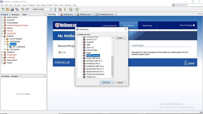Image resolution: width=203 pixels, height=114 pixels.
Task: Click the New File toolbar icon
Action: pos(3,9)
